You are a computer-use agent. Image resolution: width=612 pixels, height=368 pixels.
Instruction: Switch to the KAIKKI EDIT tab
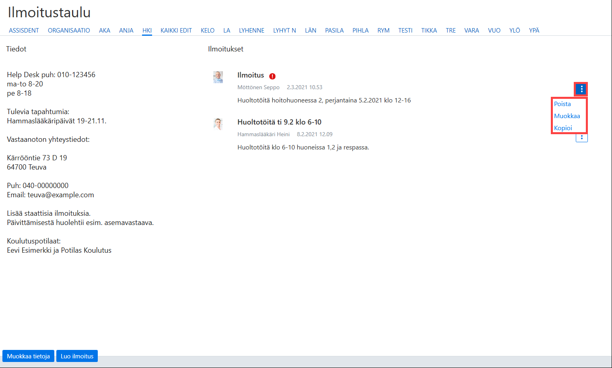[x=176, y=31]
